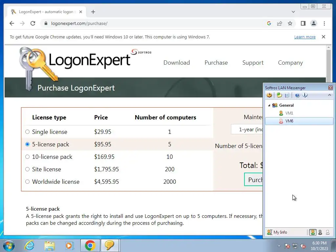Select the Site license radio button

tap(28, 169)
